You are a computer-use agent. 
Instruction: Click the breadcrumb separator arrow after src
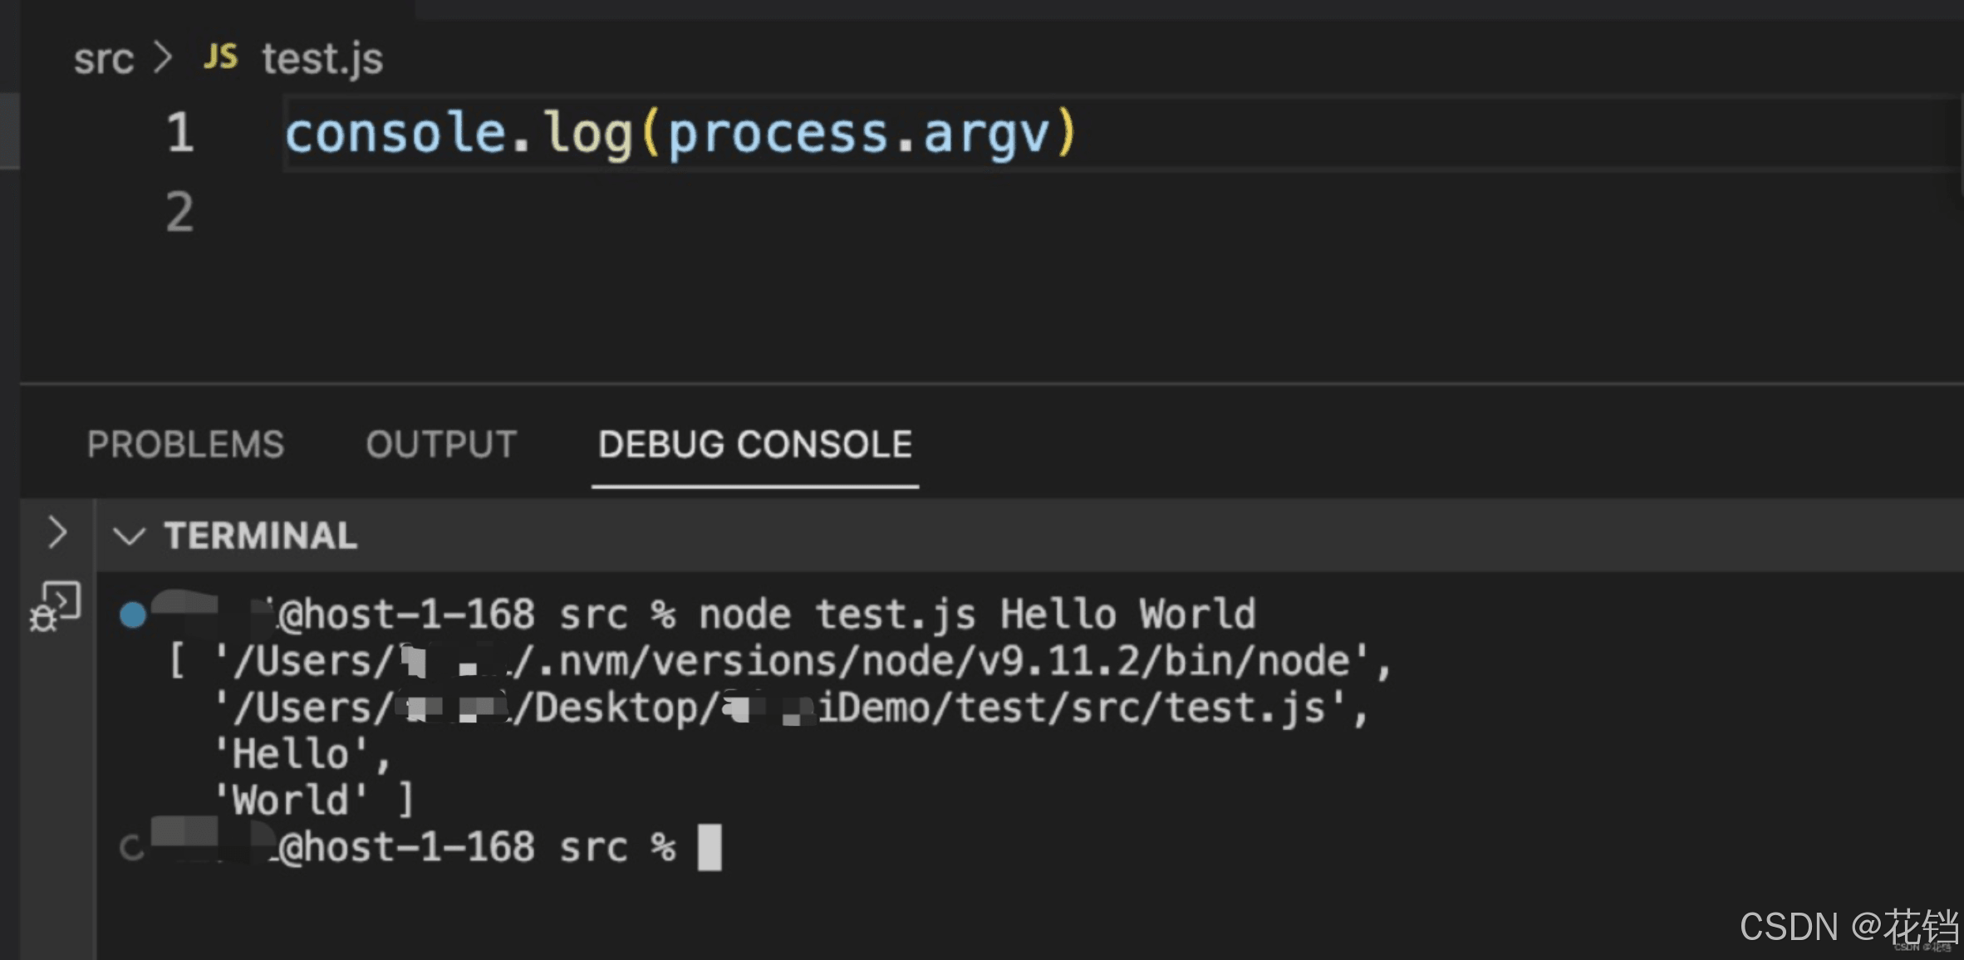(x=164, y=58)
